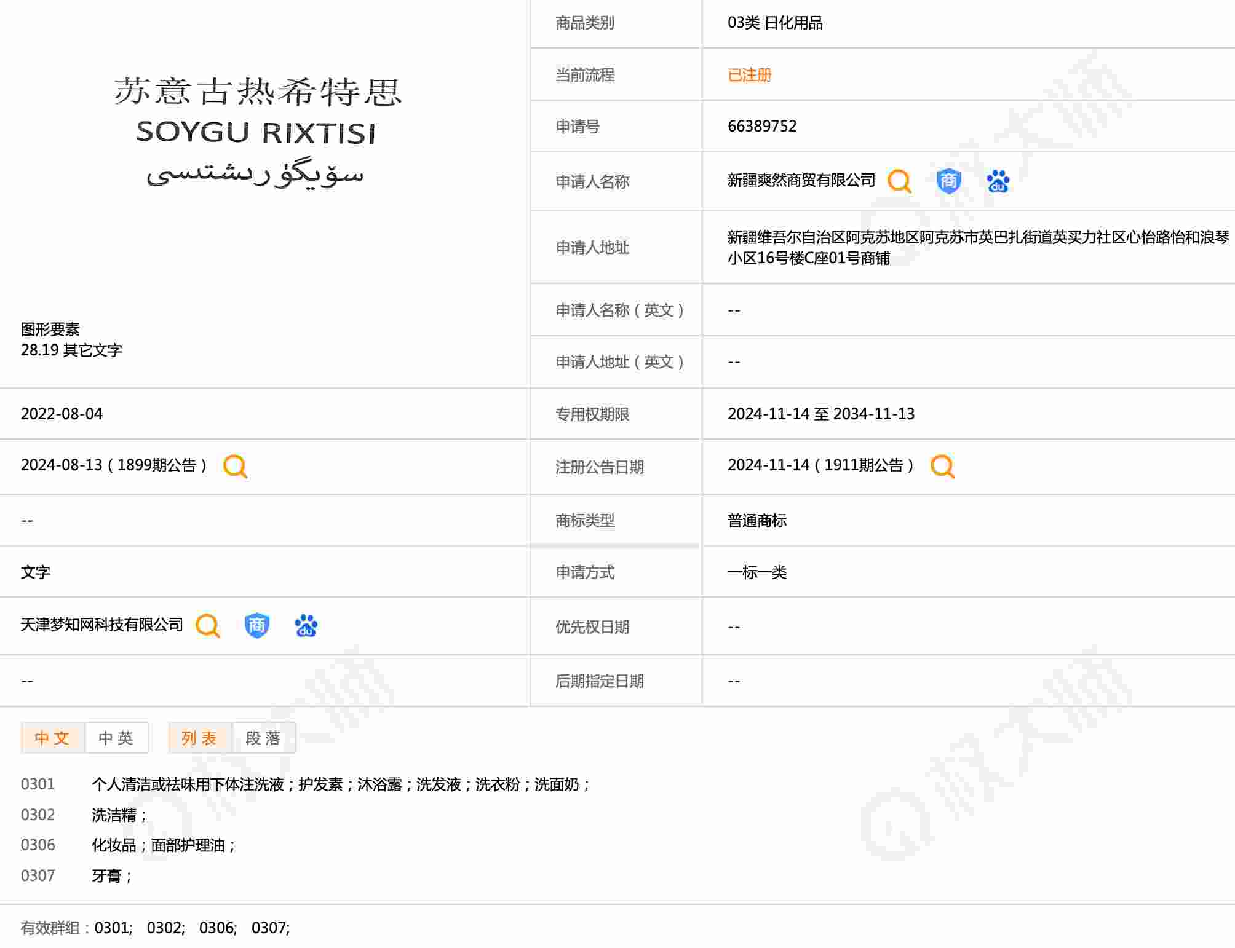
Task: Click application number 66389752
Action: tap(761, 126)
